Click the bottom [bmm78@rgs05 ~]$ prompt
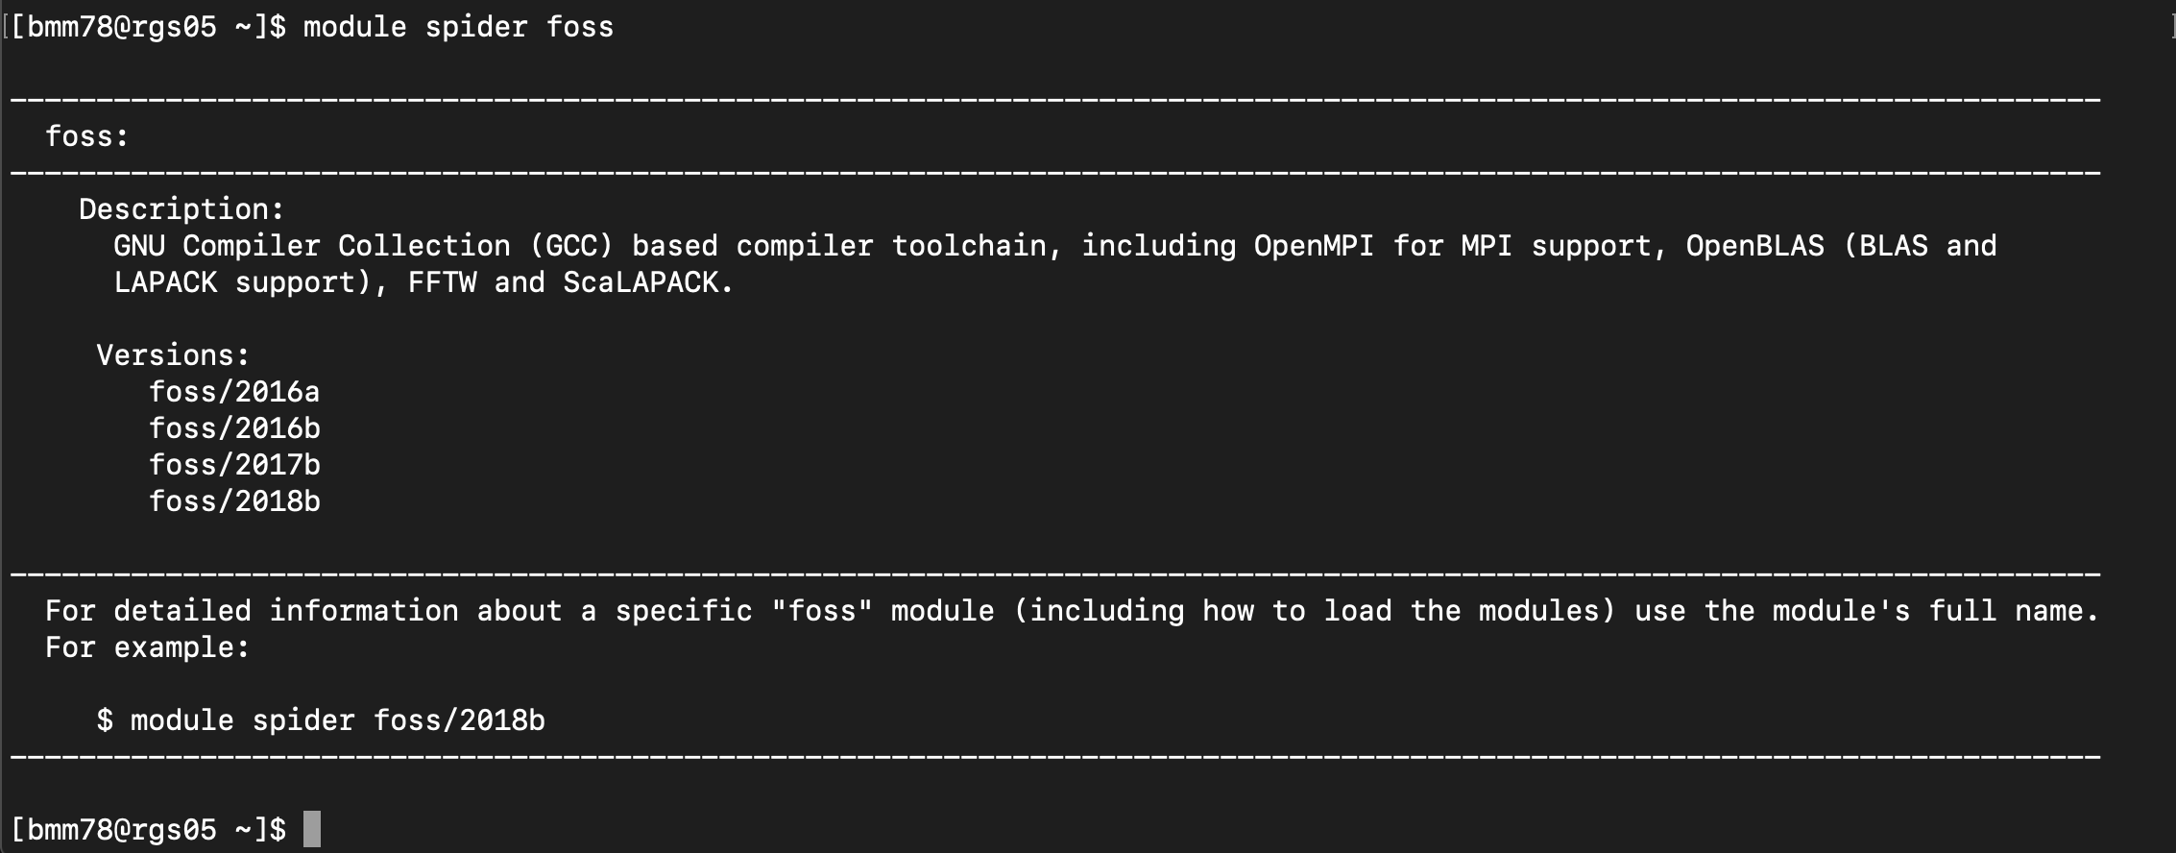The image size is (2176, 853). 148,829
